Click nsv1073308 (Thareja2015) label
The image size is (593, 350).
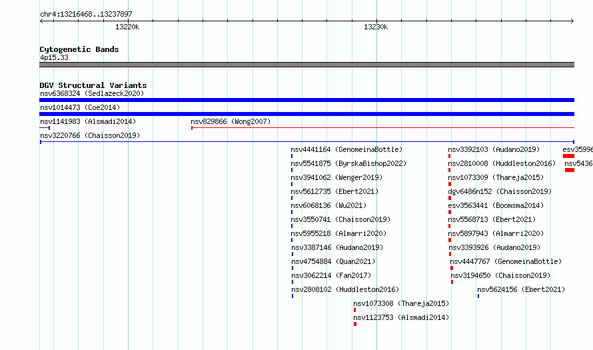pos(401,303)
